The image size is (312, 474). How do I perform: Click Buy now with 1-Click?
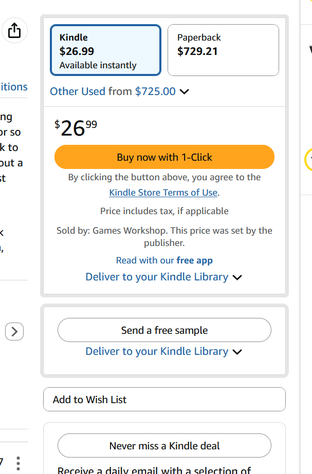(164, 157)
